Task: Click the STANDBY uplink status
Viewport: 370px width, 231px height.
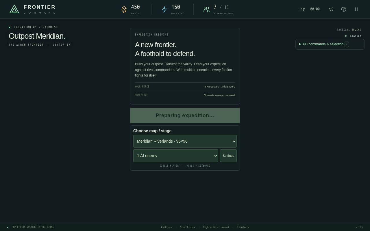Action: point(356,36)
